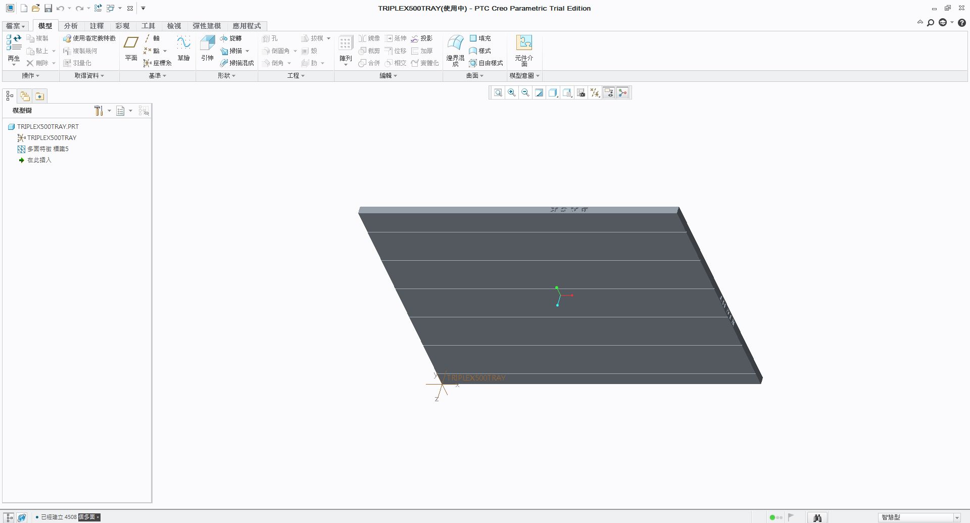Click the regeneration status green indicator
The height and width of the screenshot is (523, 970).
coord(772,517)
